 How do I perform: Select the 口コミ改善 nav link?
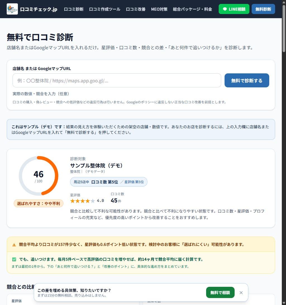(x=136, y=9)
